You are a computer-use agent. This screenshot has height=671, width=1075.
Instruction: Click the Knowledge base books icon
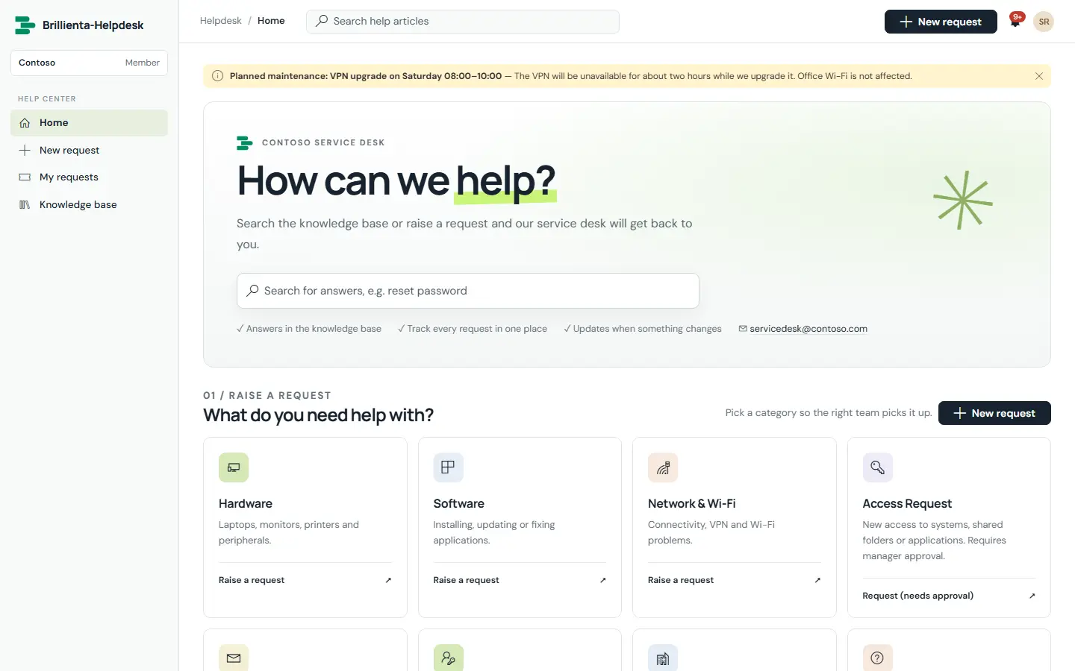pos(25,204)
